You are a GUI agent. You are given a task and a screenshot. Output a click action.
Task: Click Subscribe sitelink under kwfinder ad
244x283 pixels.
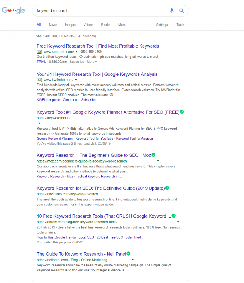coord(89,100)
